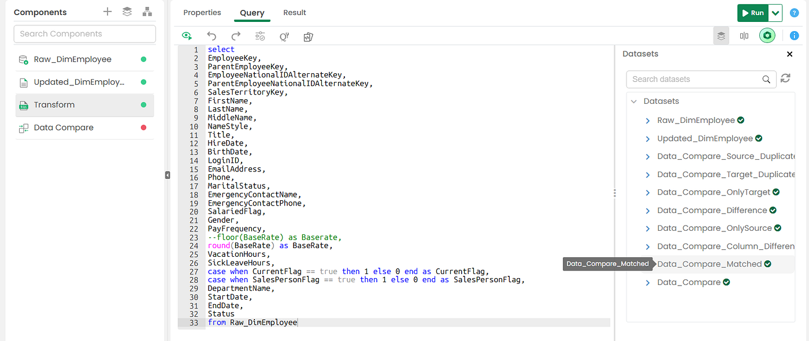Click the code snippet cards icon
Image resolution: width=809 pixels, height=341 pixels.
(308, 36)
